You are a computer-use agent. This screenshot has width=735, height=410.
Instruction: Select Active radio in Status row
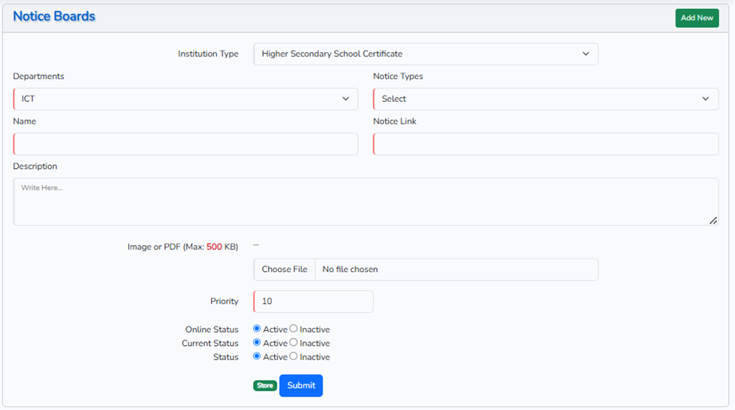[257, 356]
